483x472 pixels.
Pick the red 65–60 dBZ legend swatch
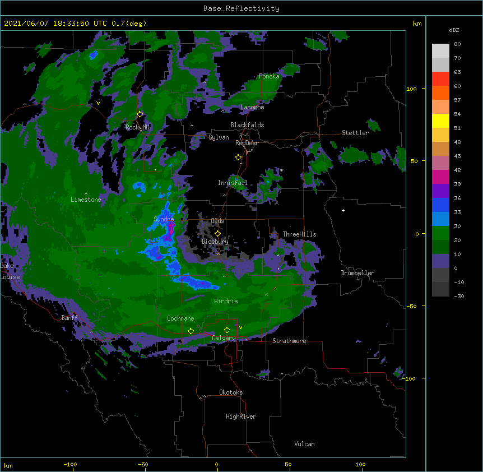(x=440, y=78)
